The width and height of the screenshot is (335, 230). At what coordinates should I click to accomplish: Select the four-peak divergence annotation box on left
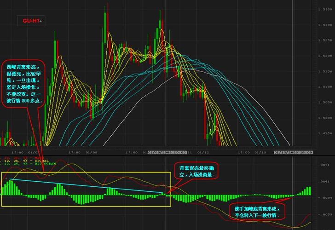point(23,83)
